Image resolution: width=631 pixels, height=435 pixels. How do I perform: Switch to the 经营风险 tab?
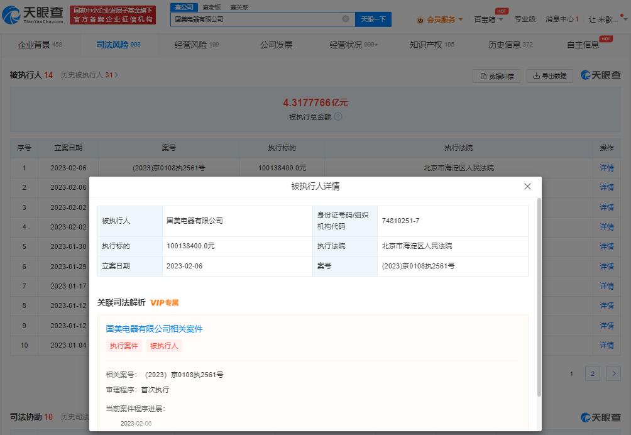(196, 45)
